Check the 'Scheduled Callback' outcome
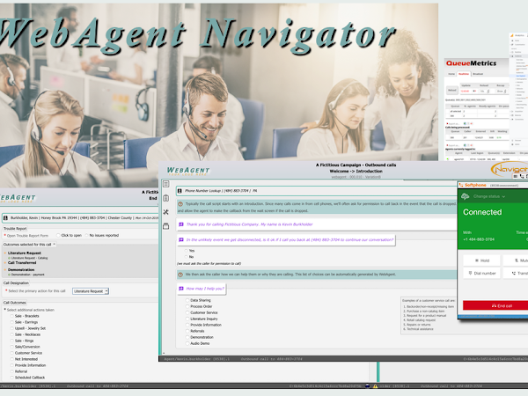This screenshot has height=396, width=528. [x=11, y=378]
